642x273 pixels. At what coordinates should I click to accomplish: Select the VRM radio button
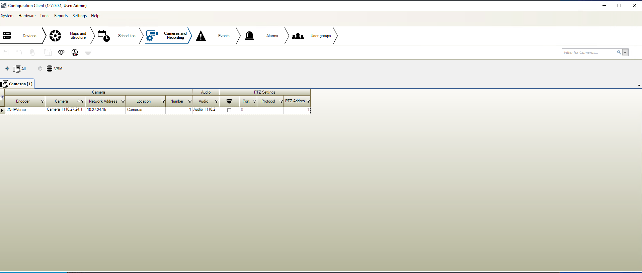[40, 69]
